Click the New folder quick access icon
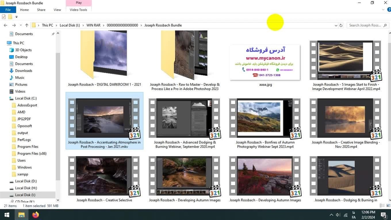 pos(10,17)
